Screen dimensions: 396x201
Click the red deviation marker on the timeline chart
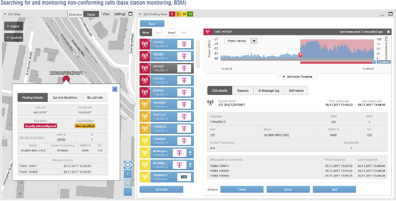pos(300,55)
